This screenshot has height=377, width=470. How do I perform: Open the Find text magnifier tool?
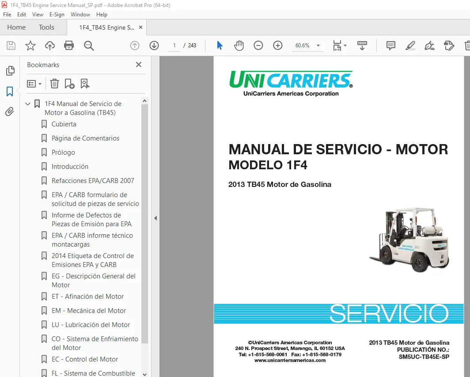[x=89, y=46]
